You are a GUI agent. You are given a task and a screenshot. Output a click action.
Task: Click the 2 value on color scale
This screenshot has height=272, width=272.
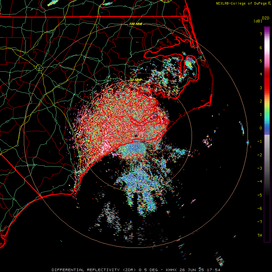coord(261,101)
